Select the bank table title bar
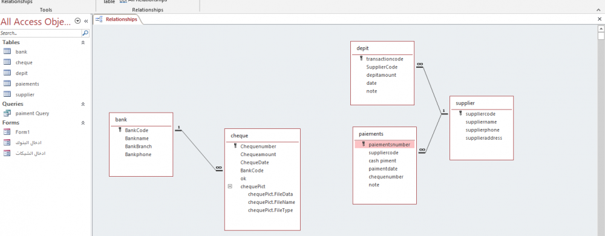 [141, 120]
